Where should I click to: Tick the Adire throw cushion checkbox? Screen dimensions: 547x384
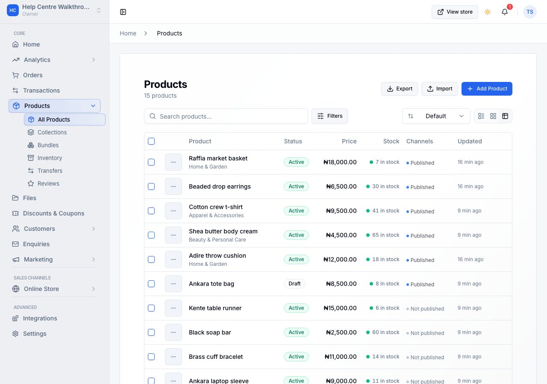[x=151, y=259]
